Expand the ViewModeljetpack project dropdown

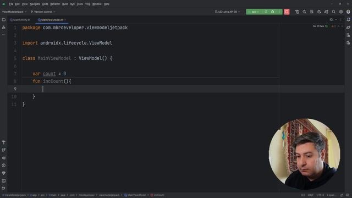tap(14, 12)
